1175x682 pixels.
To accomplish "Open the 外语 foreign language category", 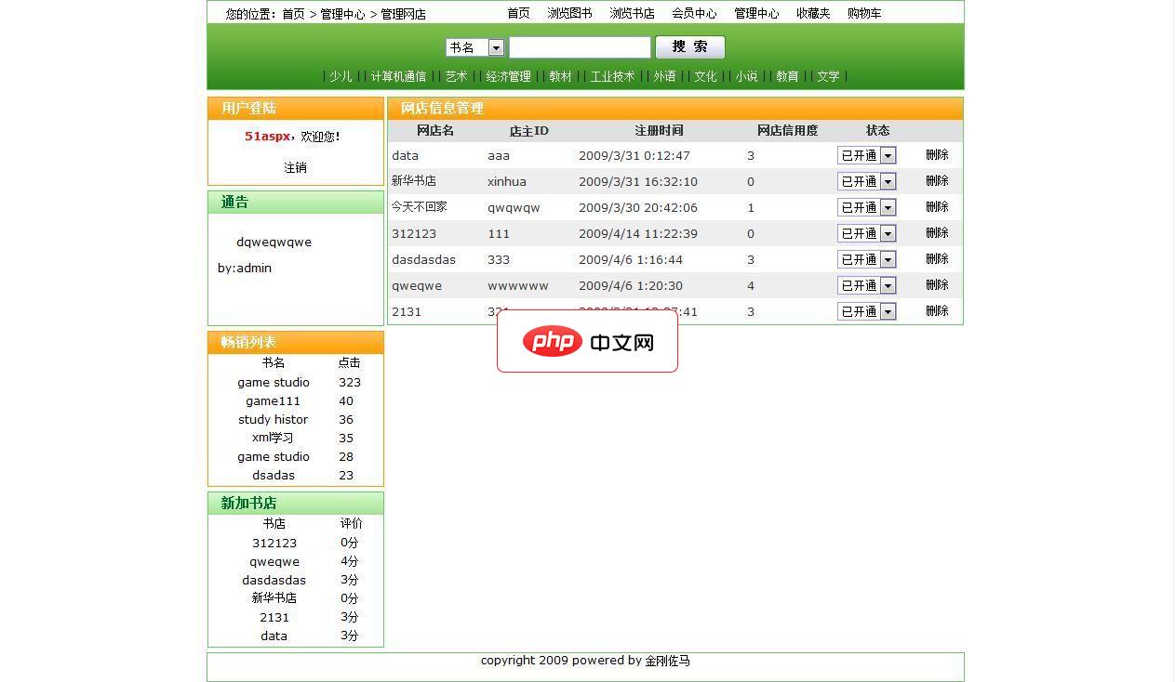I will tap(663, 76).
